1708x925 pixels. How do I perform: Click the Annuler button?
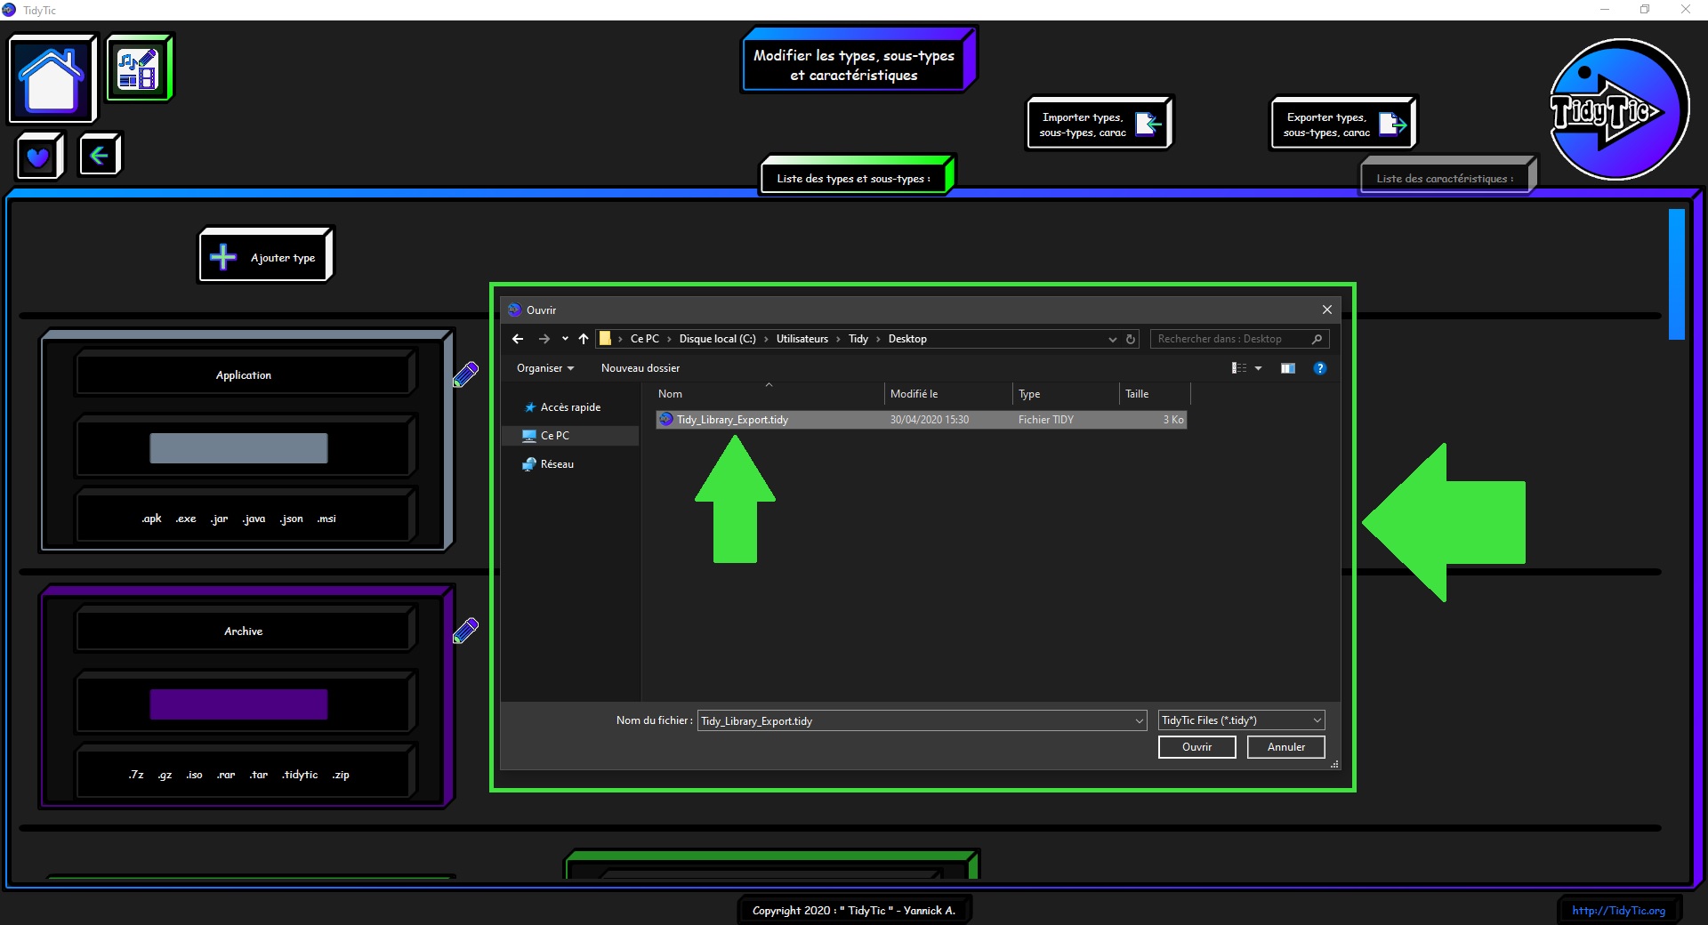(1285, 747)
